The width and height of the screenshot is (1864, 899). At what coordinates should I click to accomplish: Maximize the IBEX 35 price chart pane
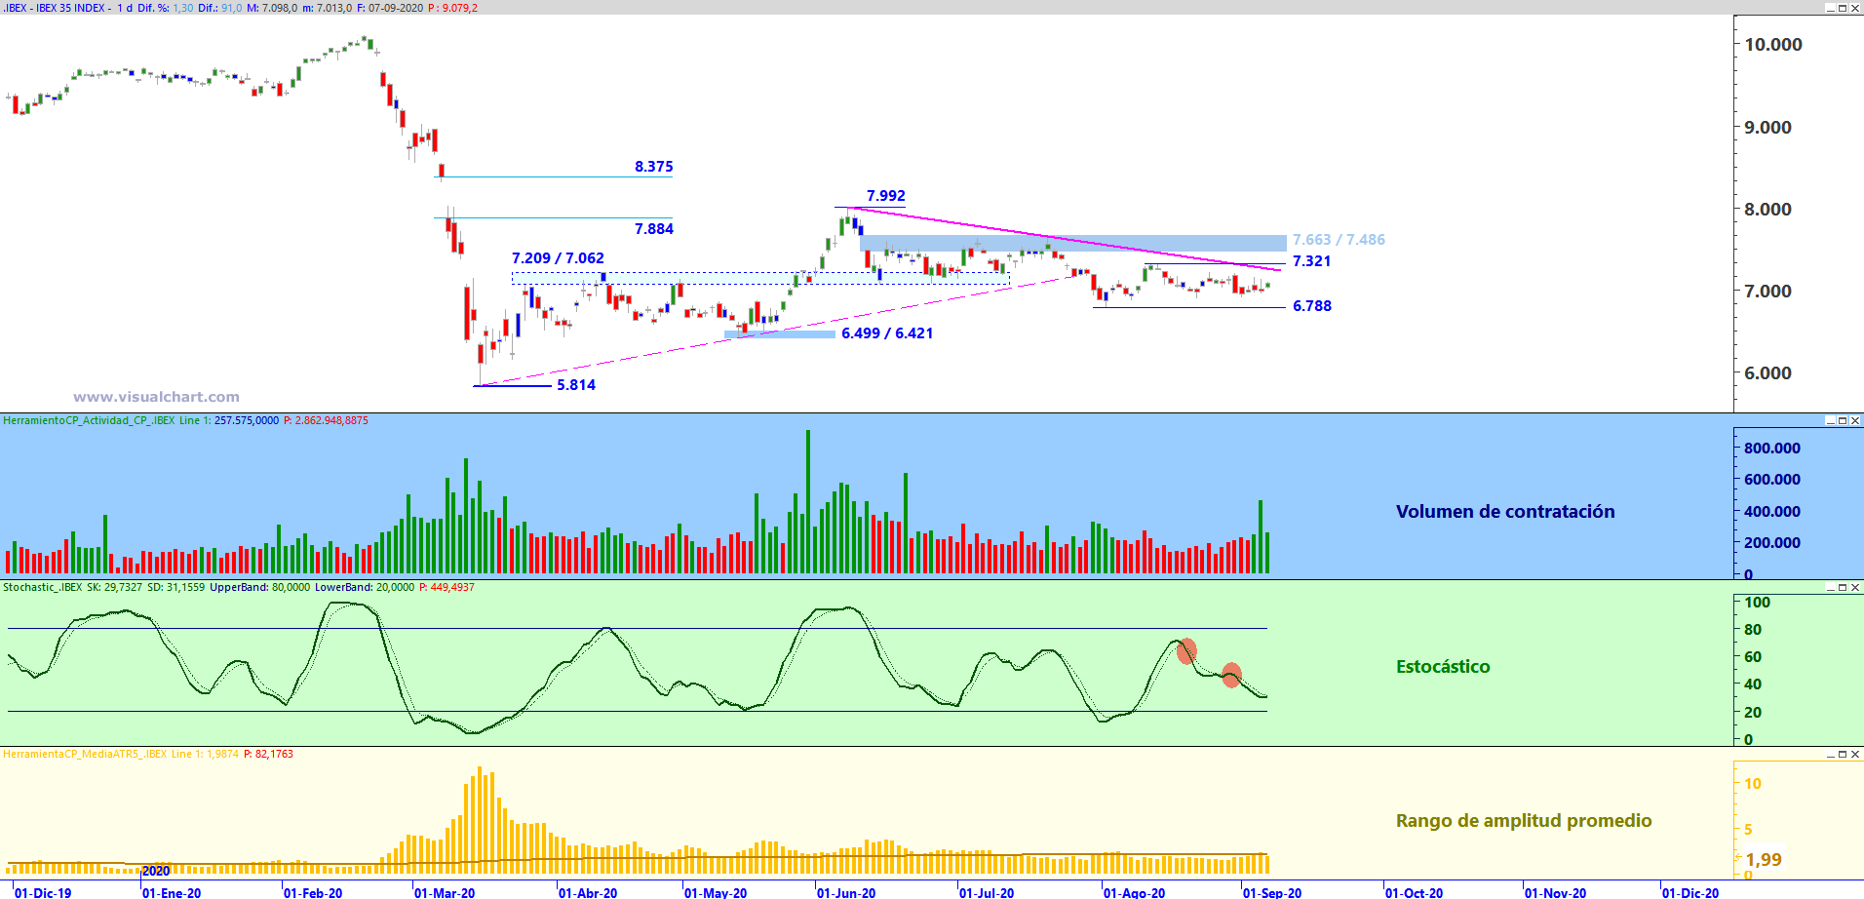(x=1843, y=8)
